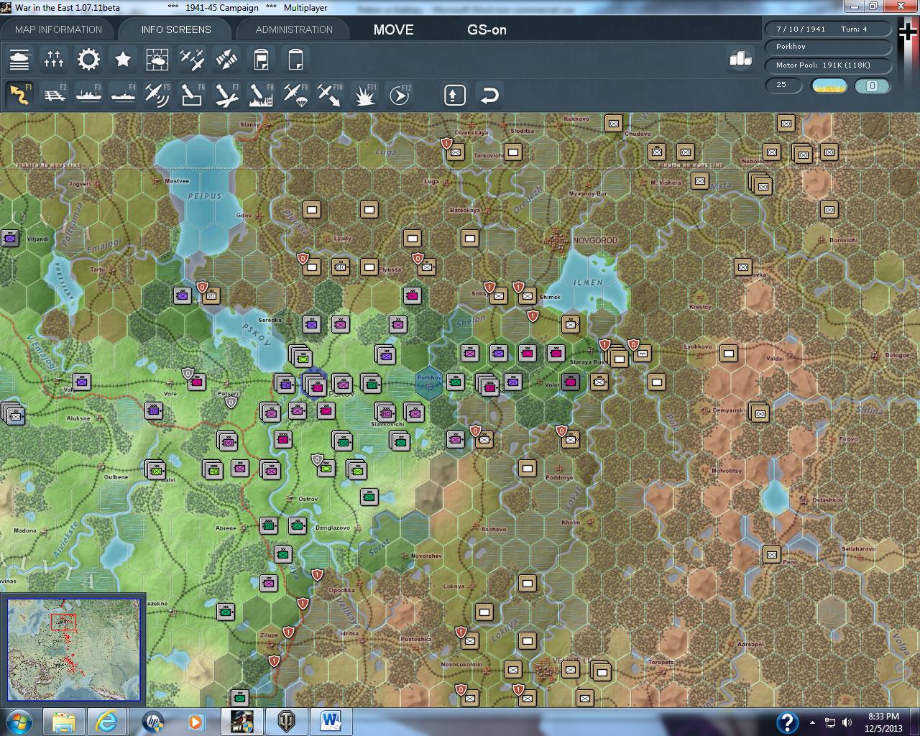The image size is (920, 736).
Task: Click the minimap overview thumbnail
Action: (x=73, y=650)
